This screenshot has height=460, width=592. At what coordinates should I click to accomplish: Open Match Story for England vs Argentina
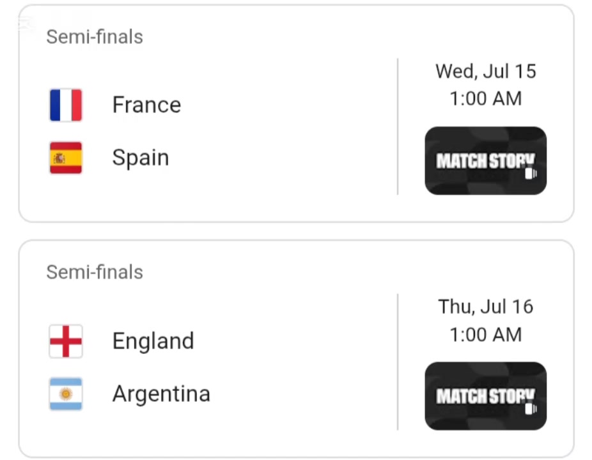[485, 396]
